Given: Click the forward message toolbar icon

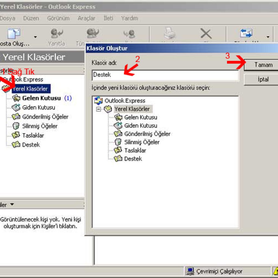Looking at the screenshot, I should pos(129,34).
